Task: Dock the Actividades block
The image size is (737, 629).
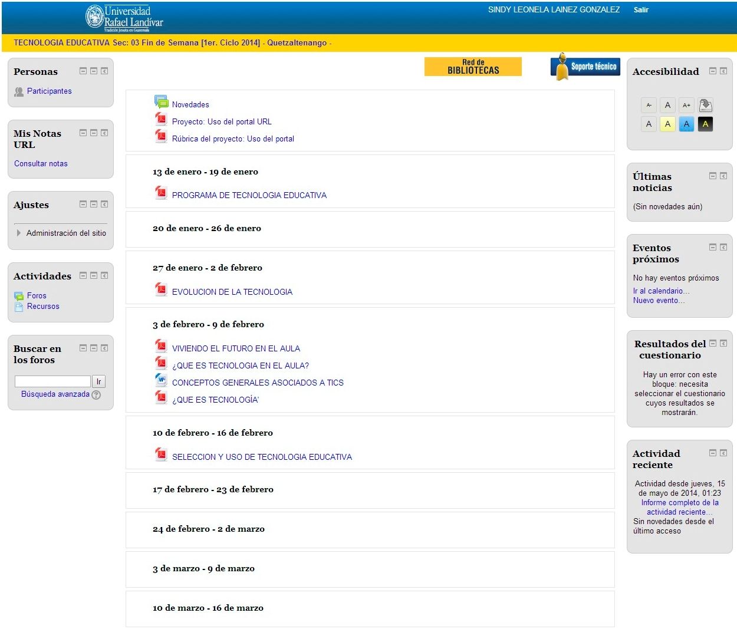Action: pos(104,276)
